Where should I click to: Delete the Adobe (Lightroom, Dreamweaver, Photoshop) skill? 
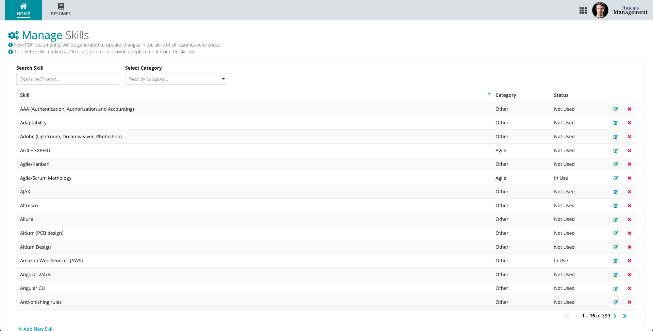[630, 137]
